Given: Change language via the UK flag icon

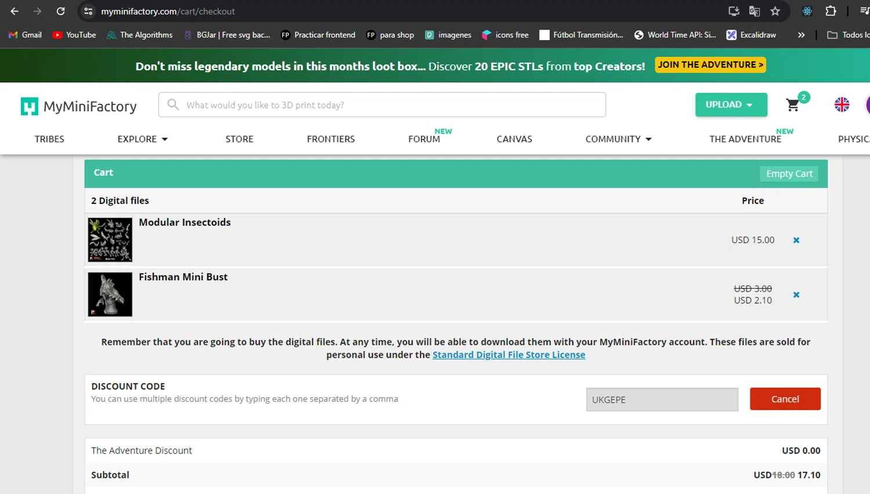Looking at the screenshot, I should pos(842,104).
